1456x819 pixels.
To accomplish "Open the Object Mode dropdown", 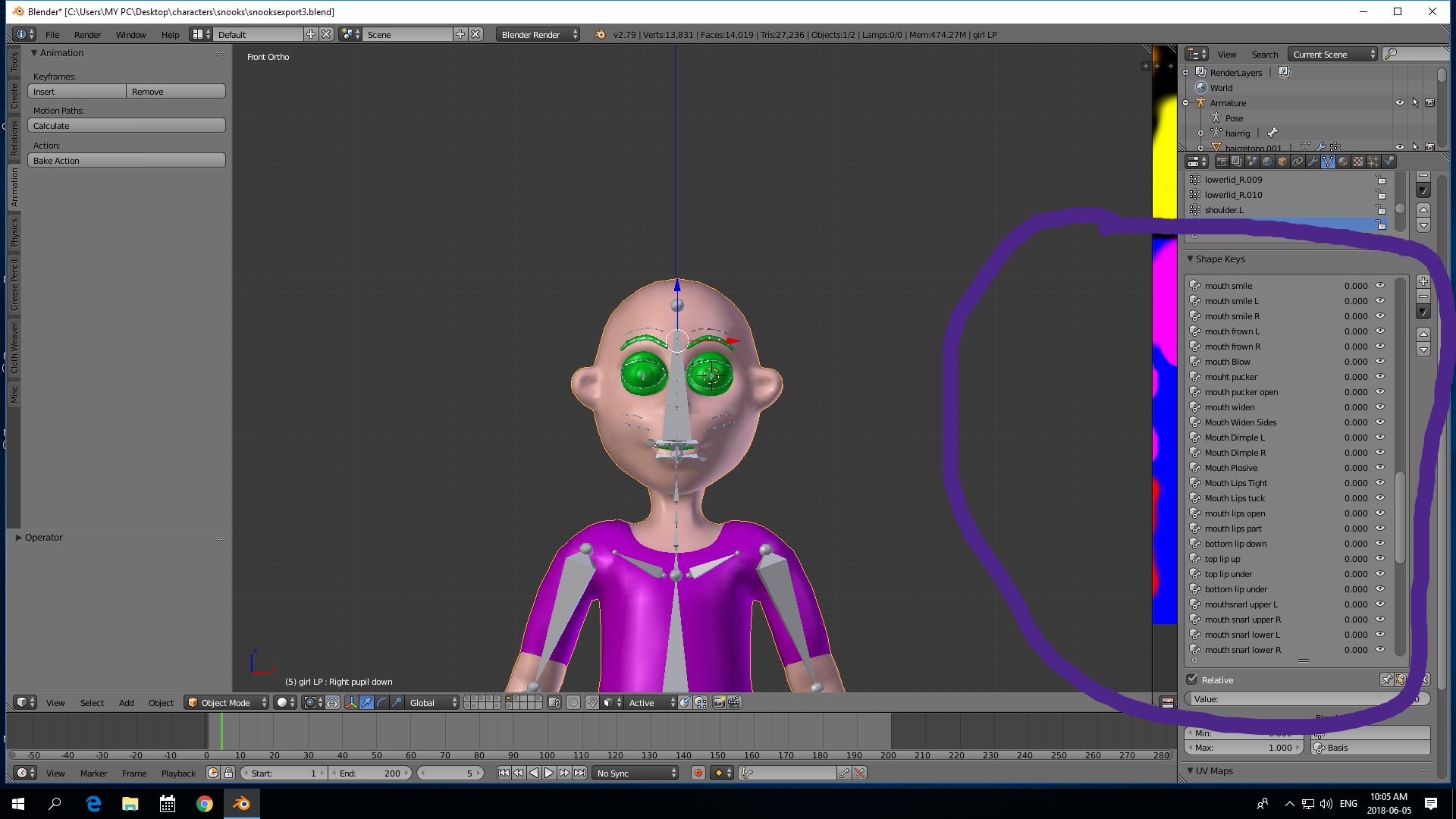I will coord(227,703).
